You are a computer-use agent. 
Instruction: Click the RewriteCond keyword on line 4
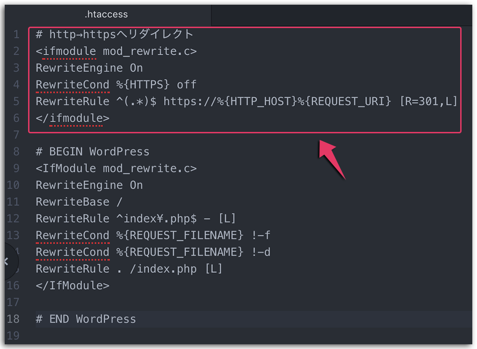click(x=72, y=85)
